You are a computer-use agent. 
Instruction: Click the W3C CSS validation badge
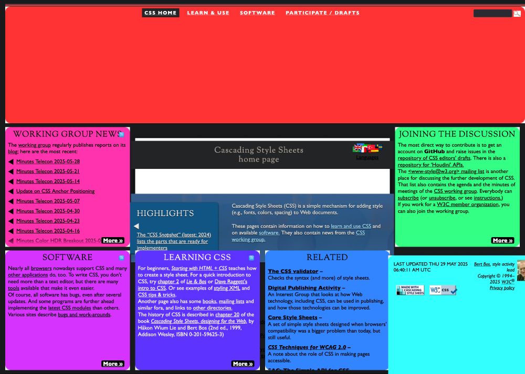coord(443,290)
